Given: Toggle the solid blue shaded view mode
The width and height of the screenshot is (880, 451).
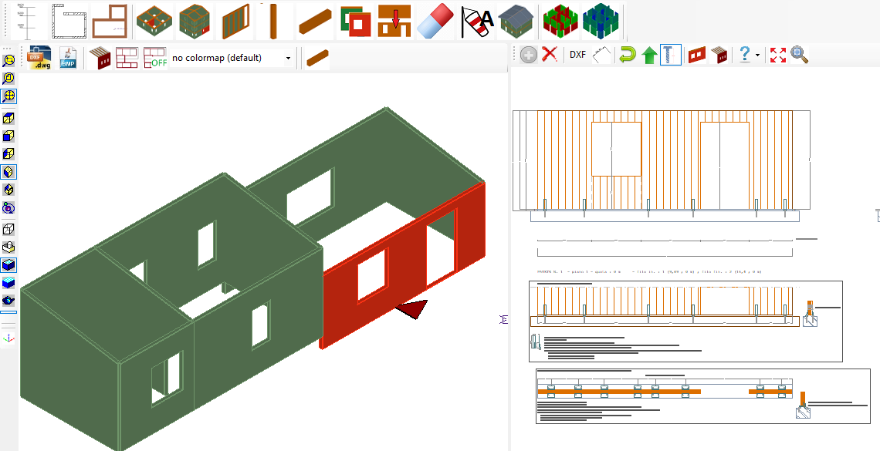Looking at the screenshot, I should (8, 264).
